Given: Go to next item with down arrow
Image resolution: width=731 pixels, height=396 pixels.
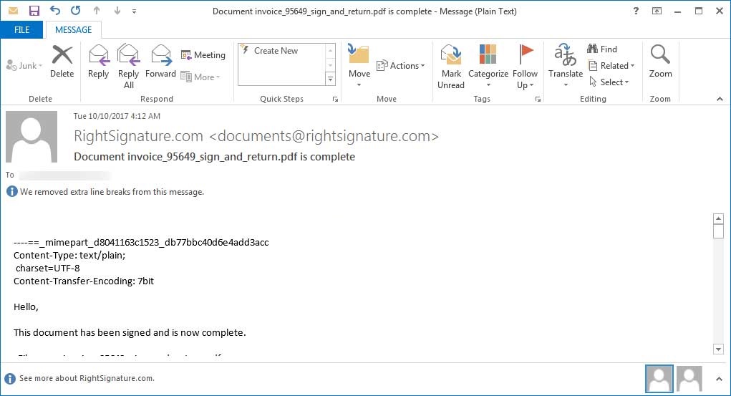Looking at the screenshot, I should coord(117,11).
